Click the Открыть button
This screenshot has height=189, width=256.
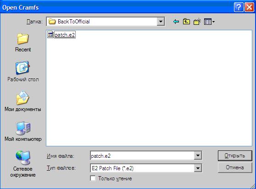[x=235, y=156]
